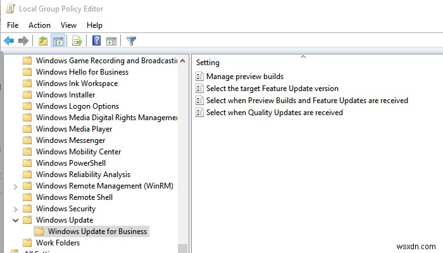
Task: Select Windows Update for Business label
Action: coord(97,231)
